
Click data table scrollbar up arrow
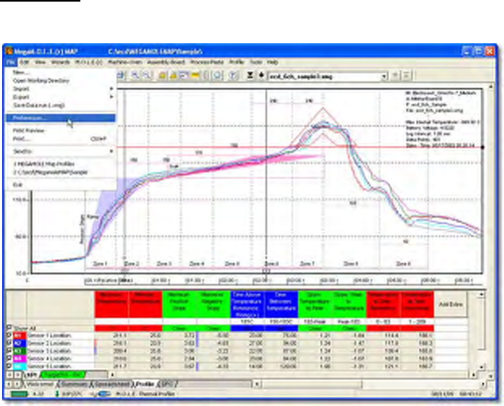pos(481,294)
